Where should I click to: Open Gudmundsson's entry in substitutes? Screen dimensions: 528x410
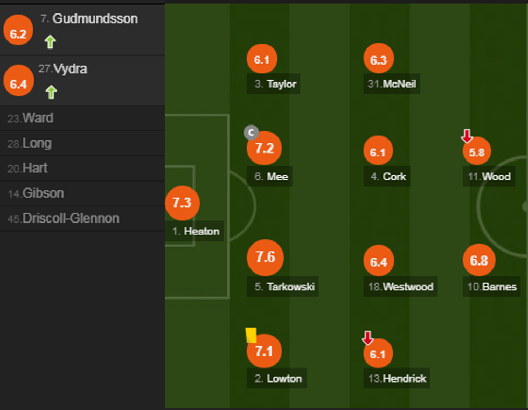point(95,19)
